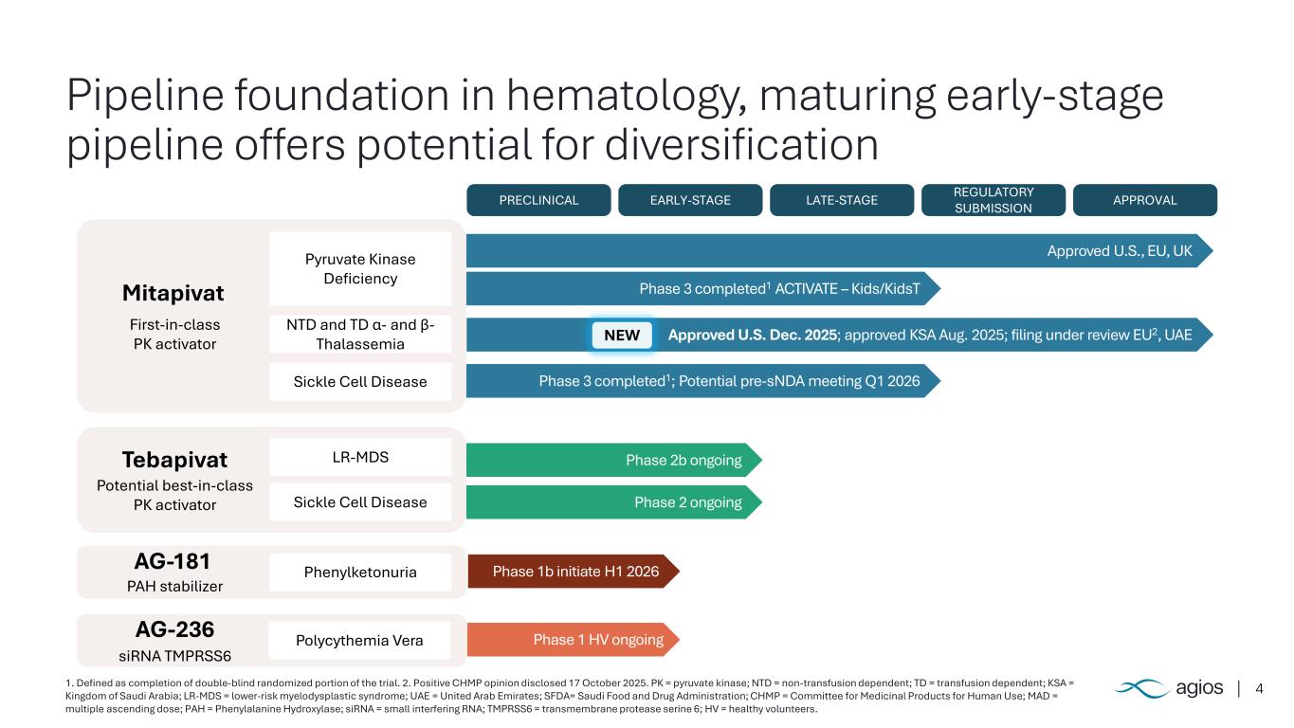Click the orange Phase 1 HV ongoing bar
Viewport: 1294px width, 728px height.
[574, 640]
